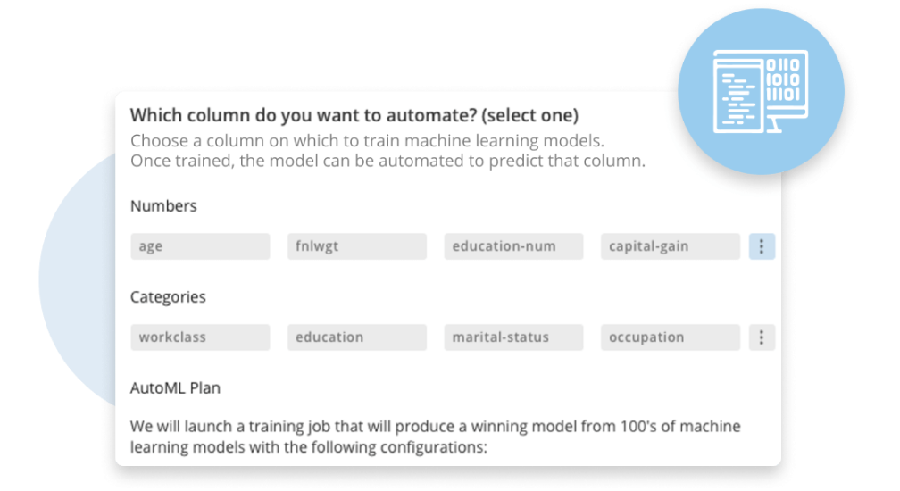
Task: Click the "Choose a column" description line
Action: tap(367, 141)
